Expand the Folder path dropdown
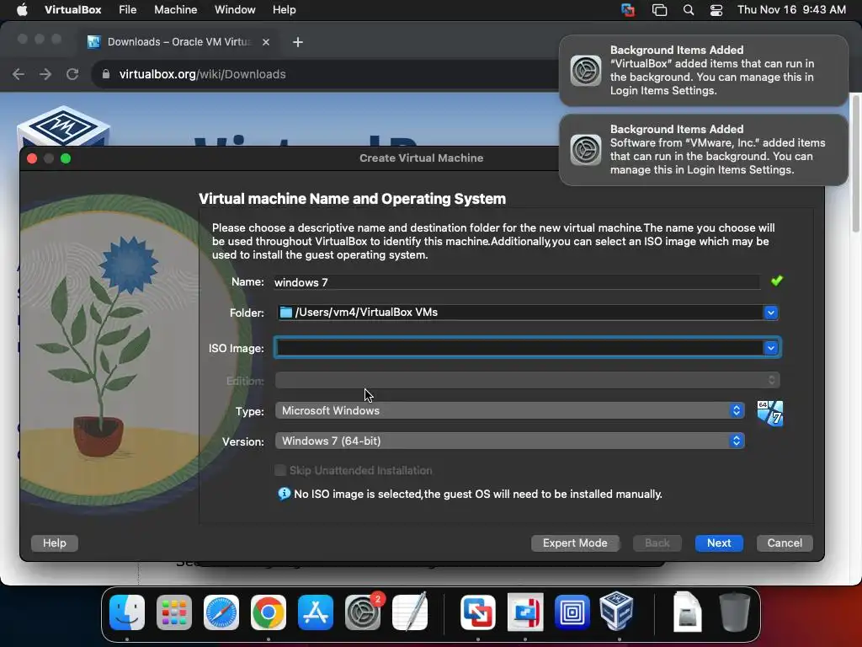862x647 pixels. [771, 313]
